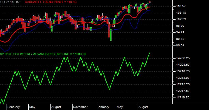Click the first May date label
This screenshot has height=110, width=209.
pyautogui.click(x=32, y=107)
